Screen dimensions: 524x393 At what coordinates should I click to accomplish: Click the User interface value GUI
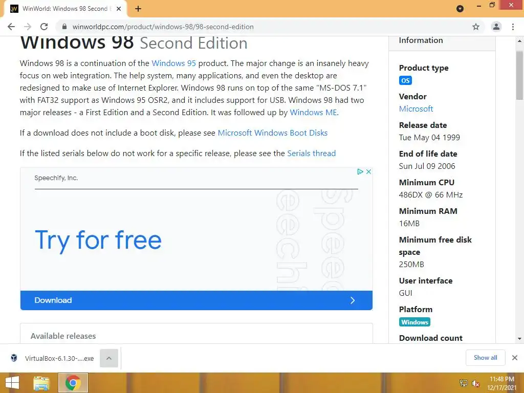(405, 293)
